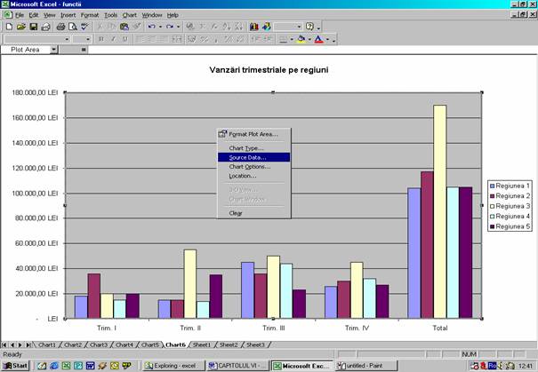Click the Regiunea 3 legend color swatch
This screenshot has height=372, width=538.
pyautogui.click(x=491, y=206)
